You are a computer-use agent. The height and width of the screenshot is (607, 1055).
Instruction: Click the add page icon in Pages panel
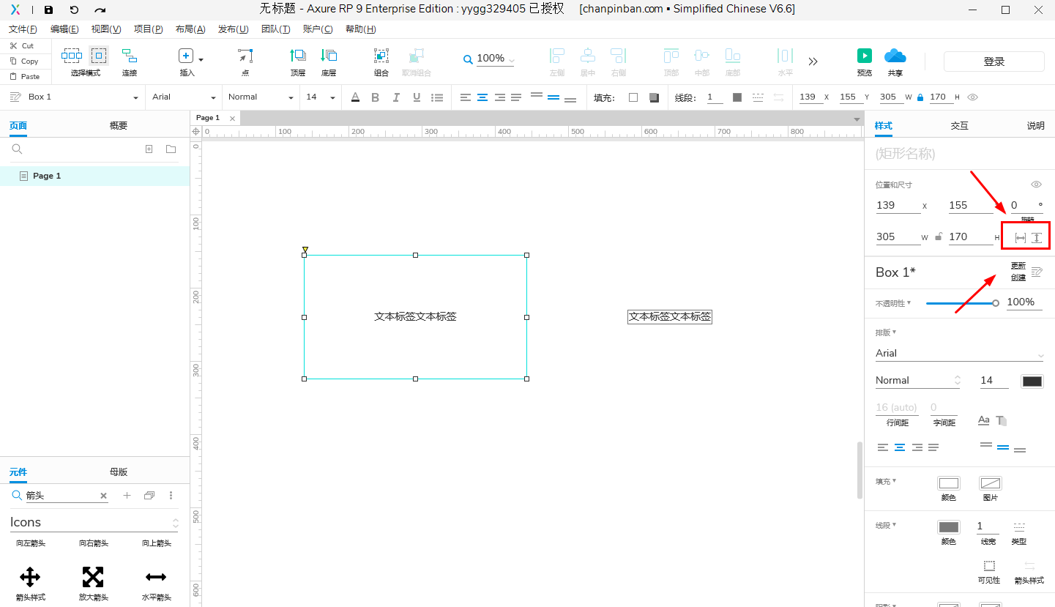149,149
